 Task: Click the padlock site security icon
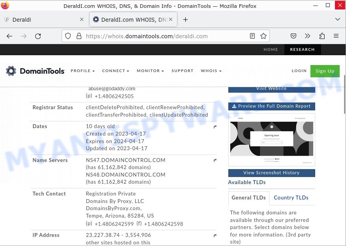pyautogui.click(x=79, y=36)
